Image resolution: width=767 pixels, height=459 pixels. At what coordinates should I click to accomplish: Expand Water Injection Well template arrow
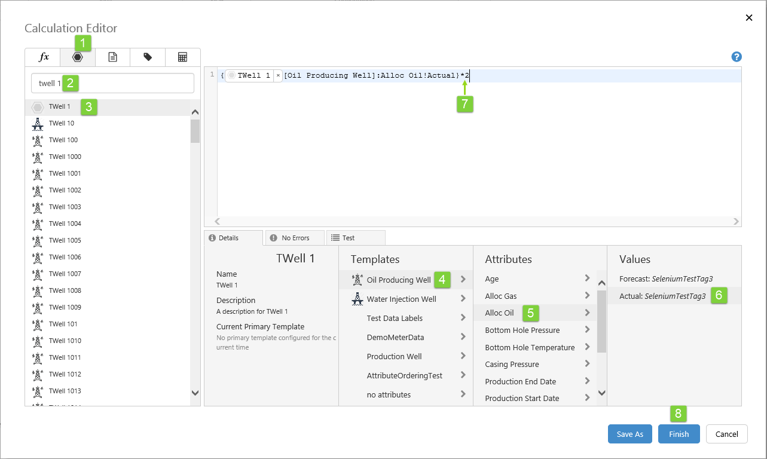[x=463, y=299]
